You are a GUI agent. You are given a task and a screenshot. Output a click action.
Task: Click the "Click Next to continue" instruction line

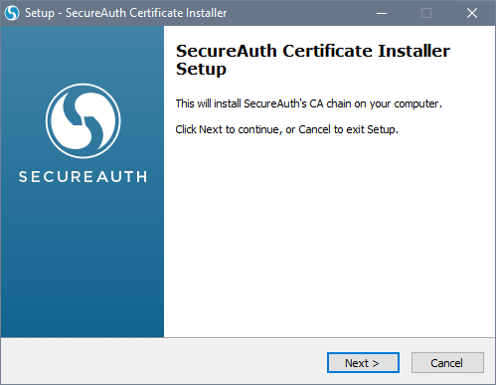coord(287,129)
